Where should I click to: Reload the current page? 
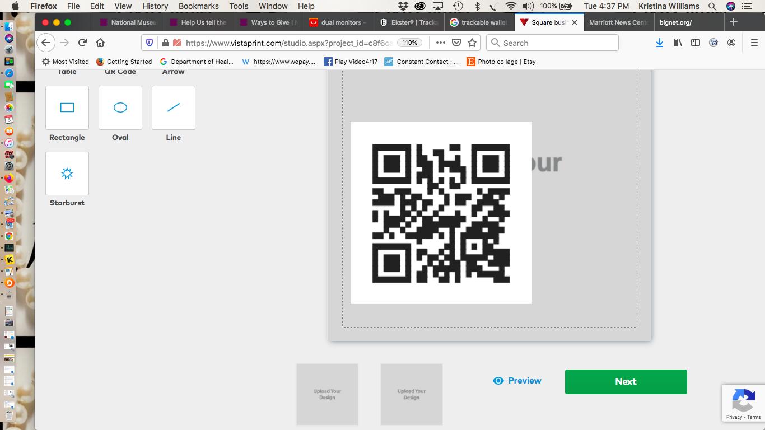click(82, 43)
